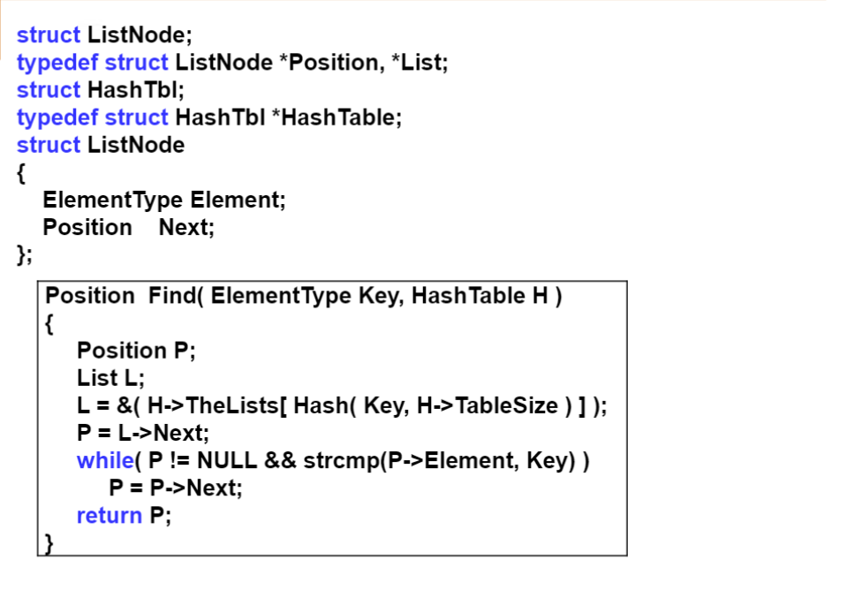
Task: Click the "ElementType Element;" member declaration
Action: (x=164, y=200)
